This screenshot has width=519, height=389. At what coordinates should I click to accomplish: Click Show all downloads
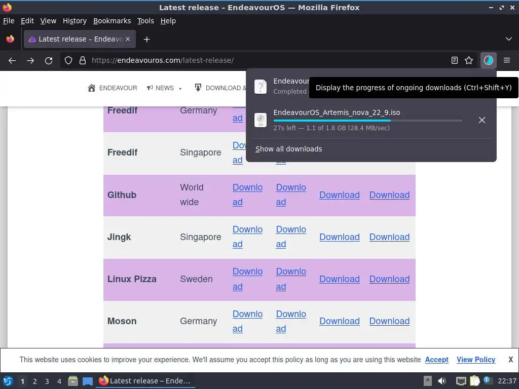[x=288, y=149]
